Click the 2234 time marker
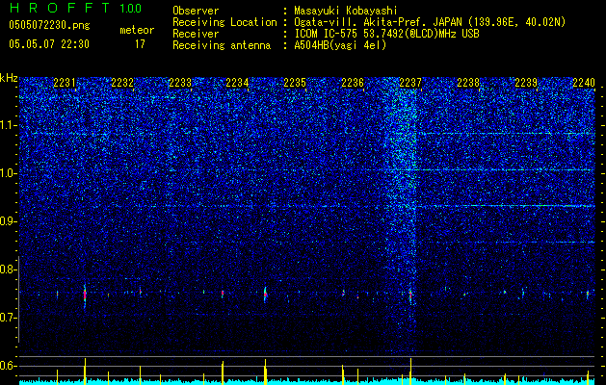Screen dimensions: 606x385 pos(237,83)
